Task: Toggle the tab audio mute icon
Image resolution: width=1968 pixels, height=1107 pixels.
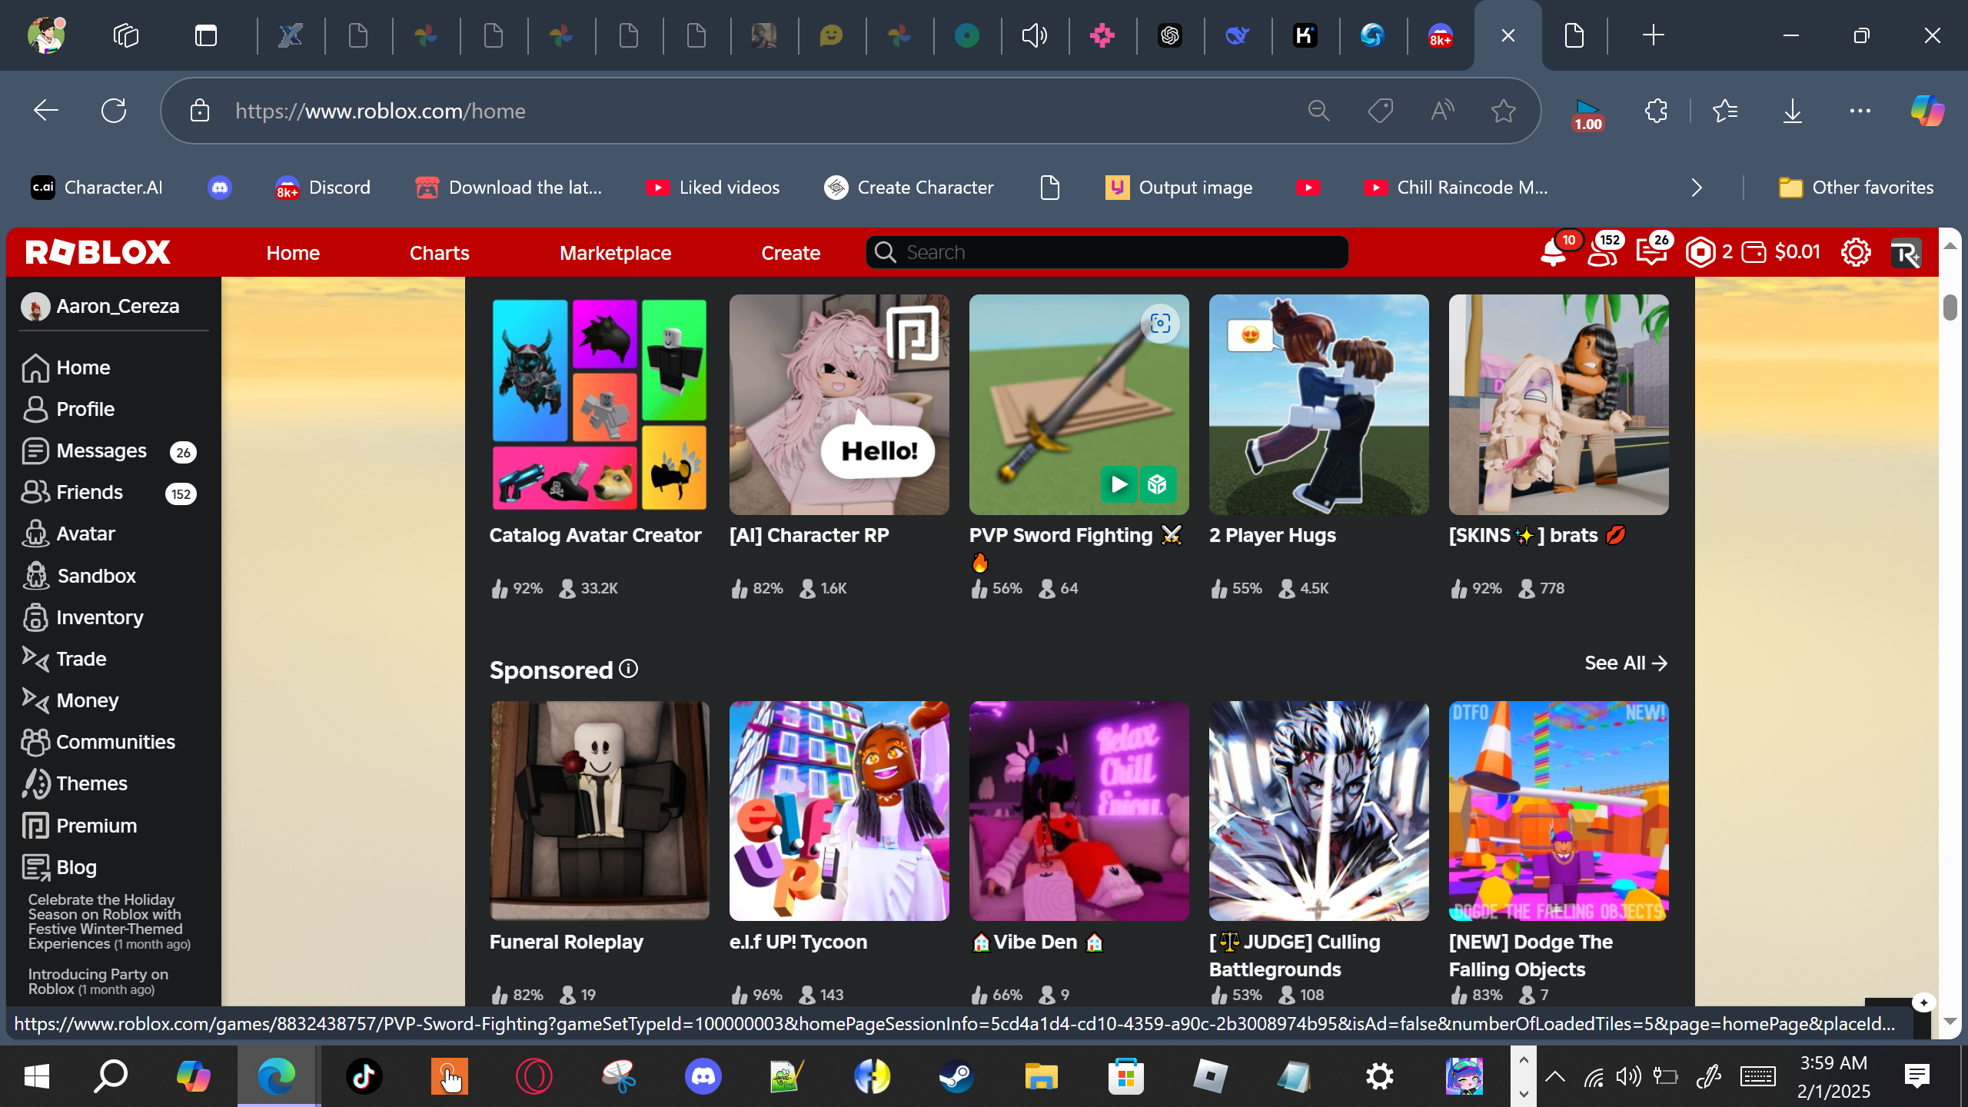Action: 1034,35
